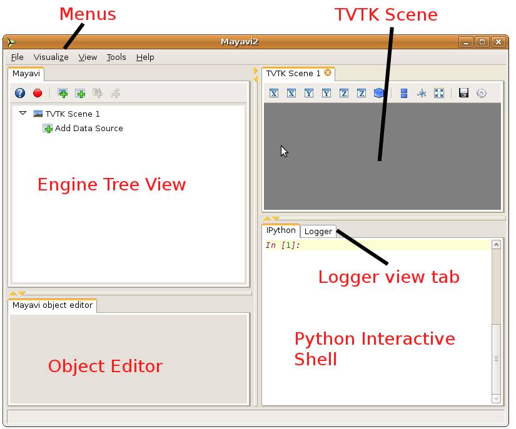This screenshot has height=429, width=516.
Task: Click the IPython In [1] prompt line
Action: click(377, 245)
